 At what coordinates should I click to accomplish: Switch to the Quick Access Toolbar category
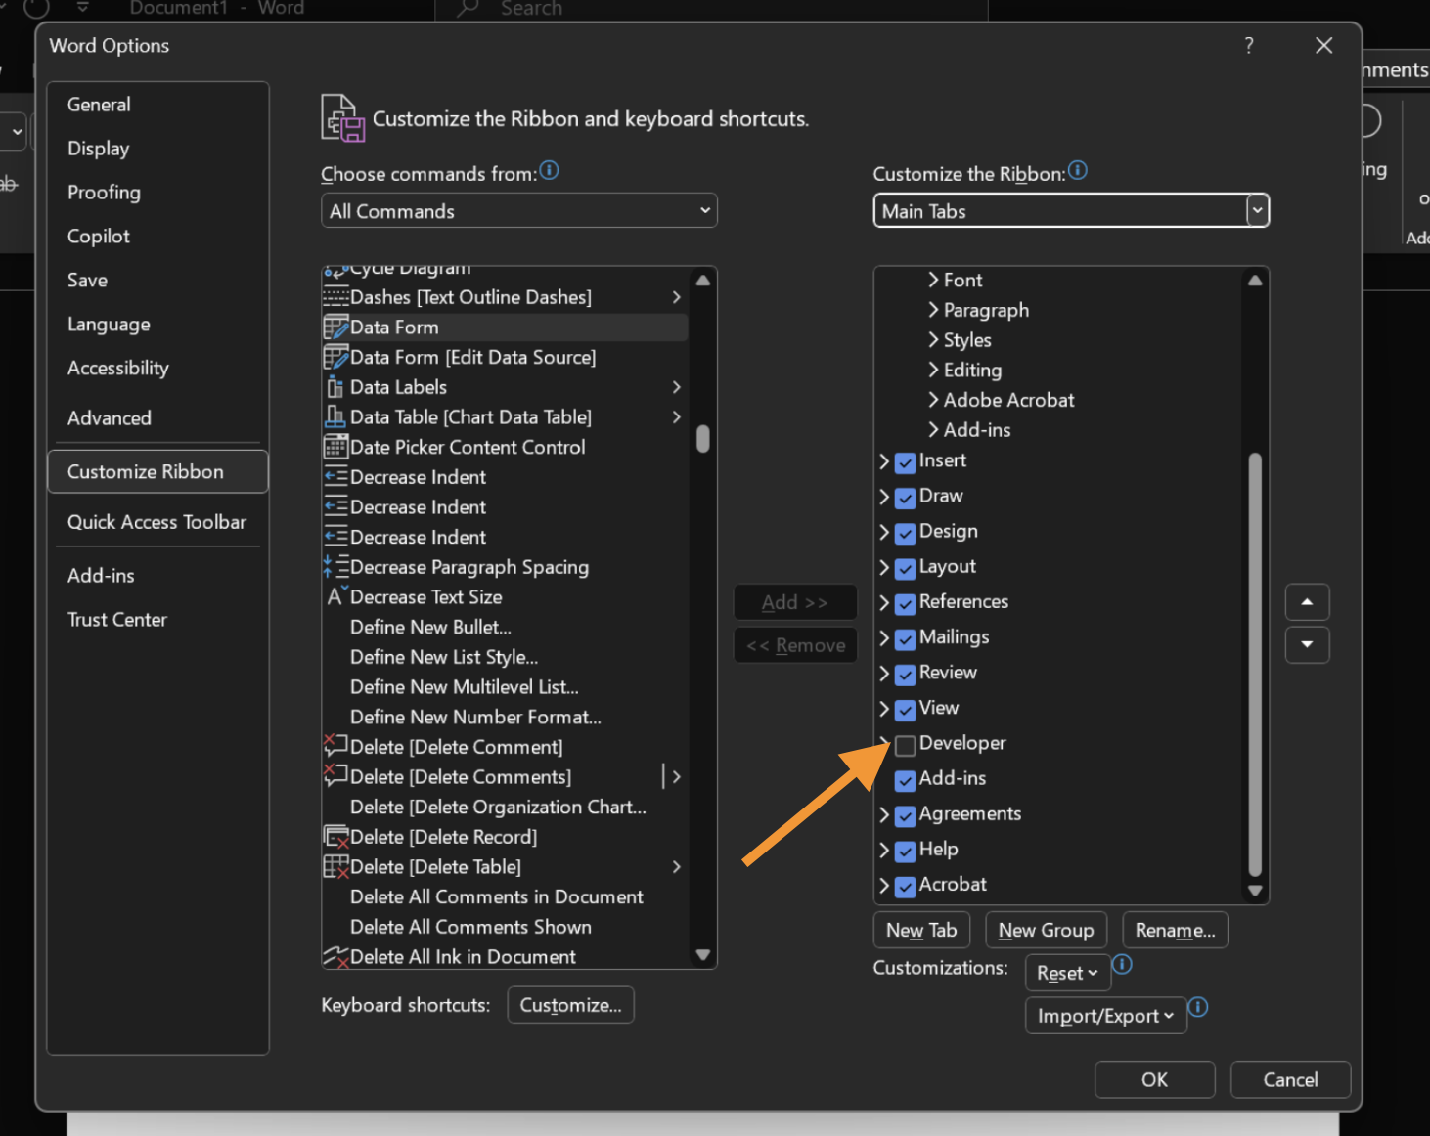tap(156, 522)
